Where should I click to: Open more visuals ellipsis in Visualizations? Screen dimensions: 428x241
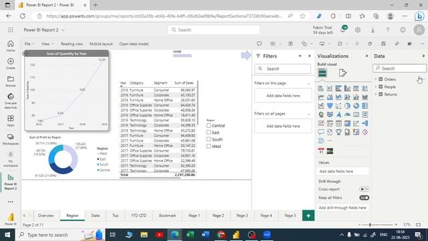click(x=330, y=141)
